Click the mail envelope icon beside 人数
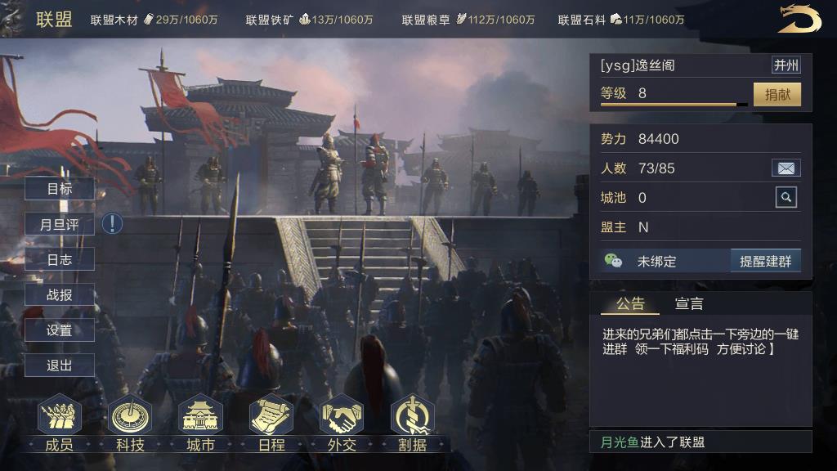837x471 pixels. tap(786, 168)
